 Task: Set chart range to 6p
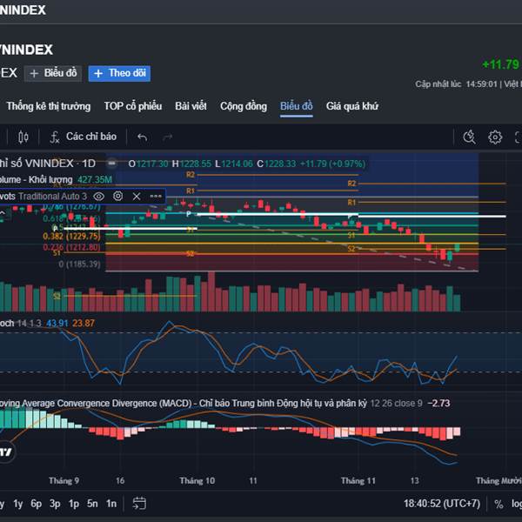click(37, 504)
